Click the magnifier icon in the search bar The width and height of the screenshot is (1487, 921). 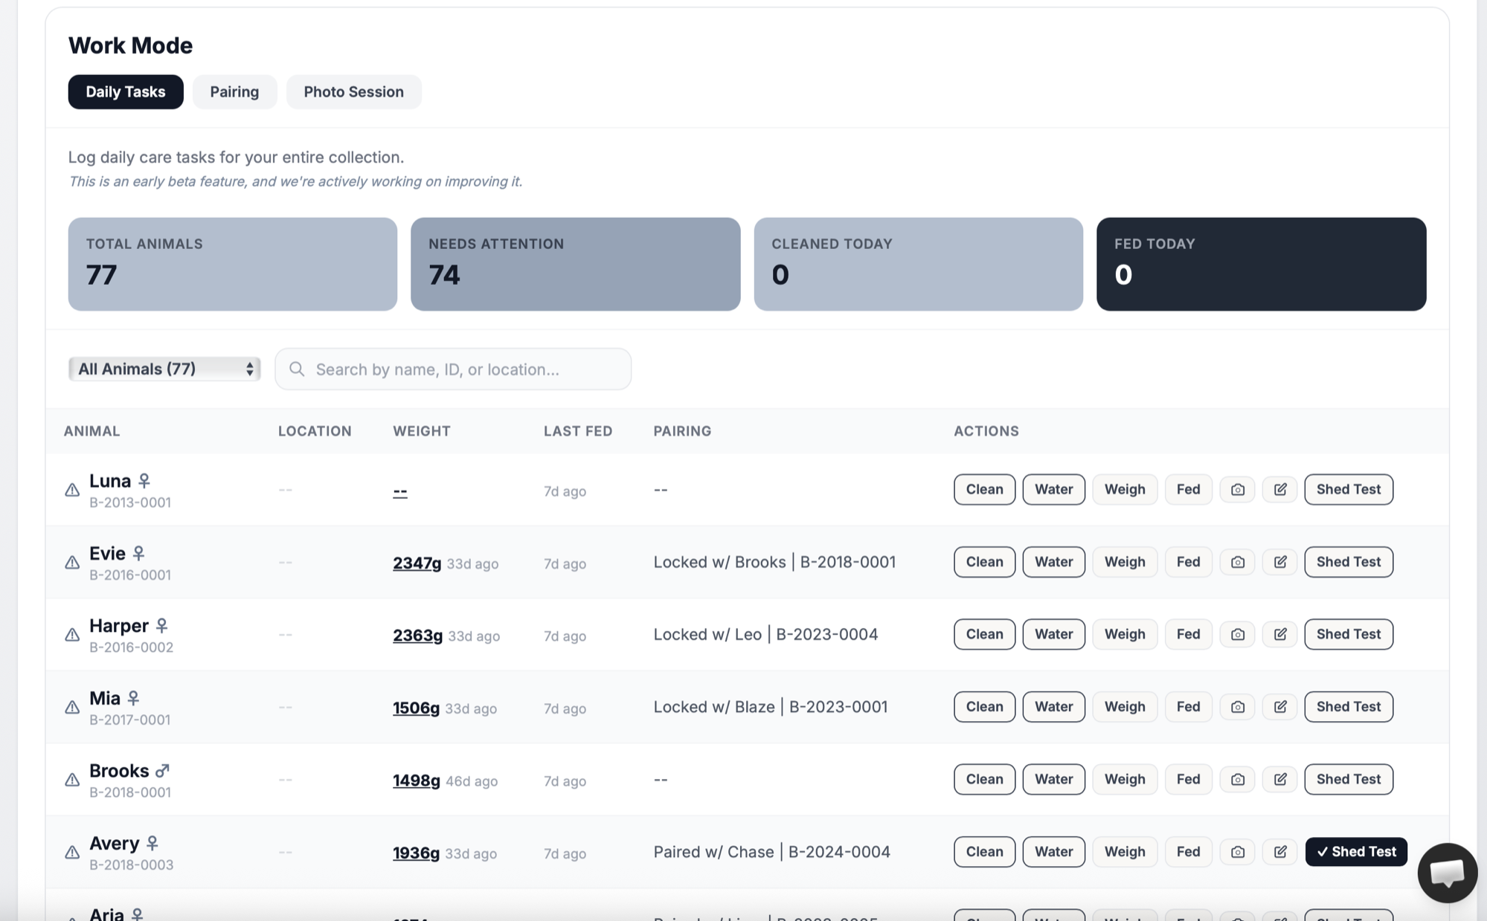coord(298,369)
